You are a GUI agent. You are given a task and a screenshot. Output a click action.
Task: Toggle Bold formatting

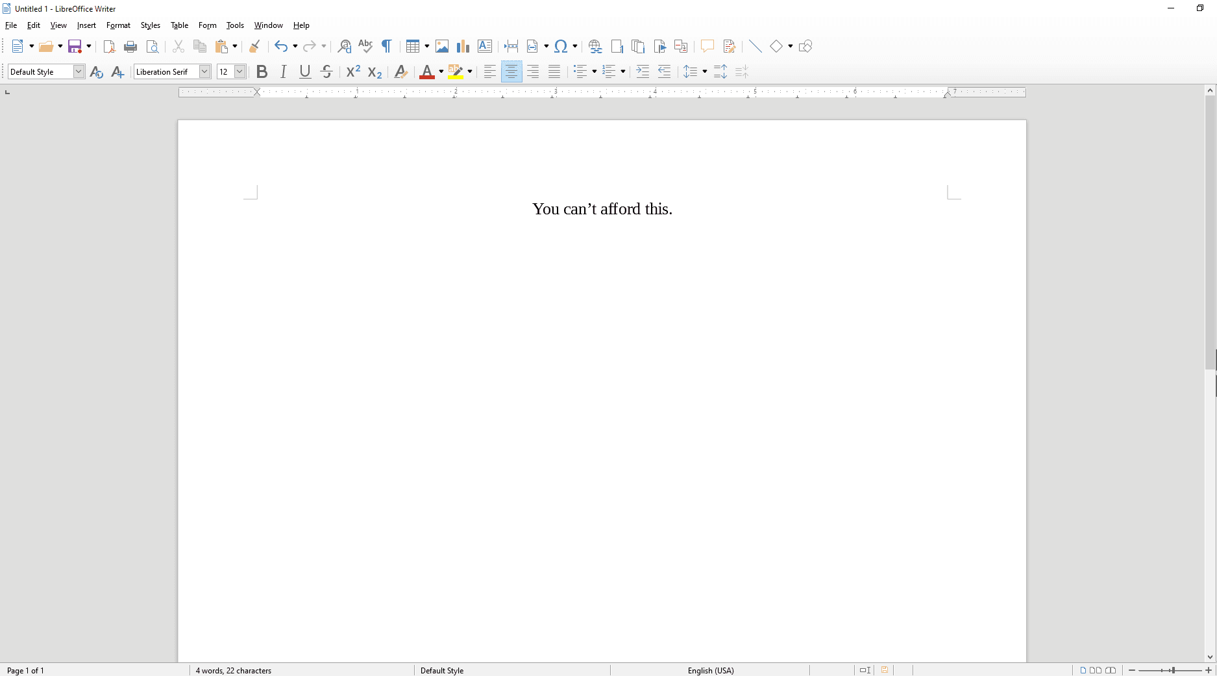[262, 71]
